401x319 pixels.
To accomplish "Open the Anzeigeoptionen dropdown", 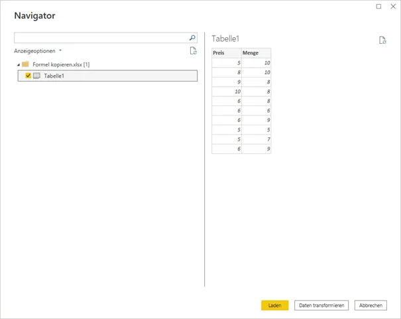I will (x=38, y=51).
